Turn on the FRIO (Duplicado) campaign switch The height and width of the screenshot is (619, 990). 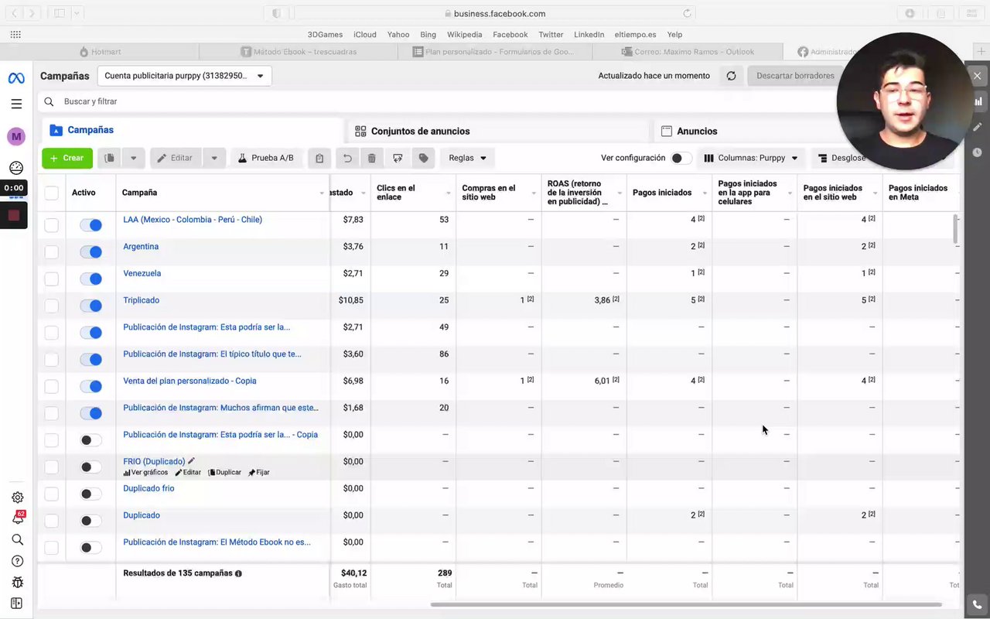click(x=91, y=467)
